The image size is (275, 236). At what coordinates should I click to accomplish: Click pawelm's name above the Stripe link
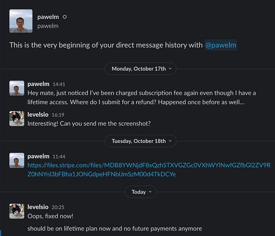click(x=38, y=157)
